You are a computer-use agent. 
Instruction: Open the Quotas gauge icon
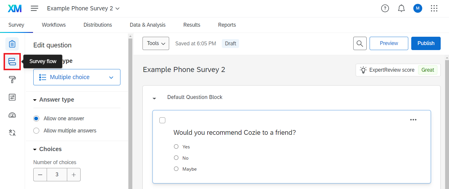click(12, 115)
